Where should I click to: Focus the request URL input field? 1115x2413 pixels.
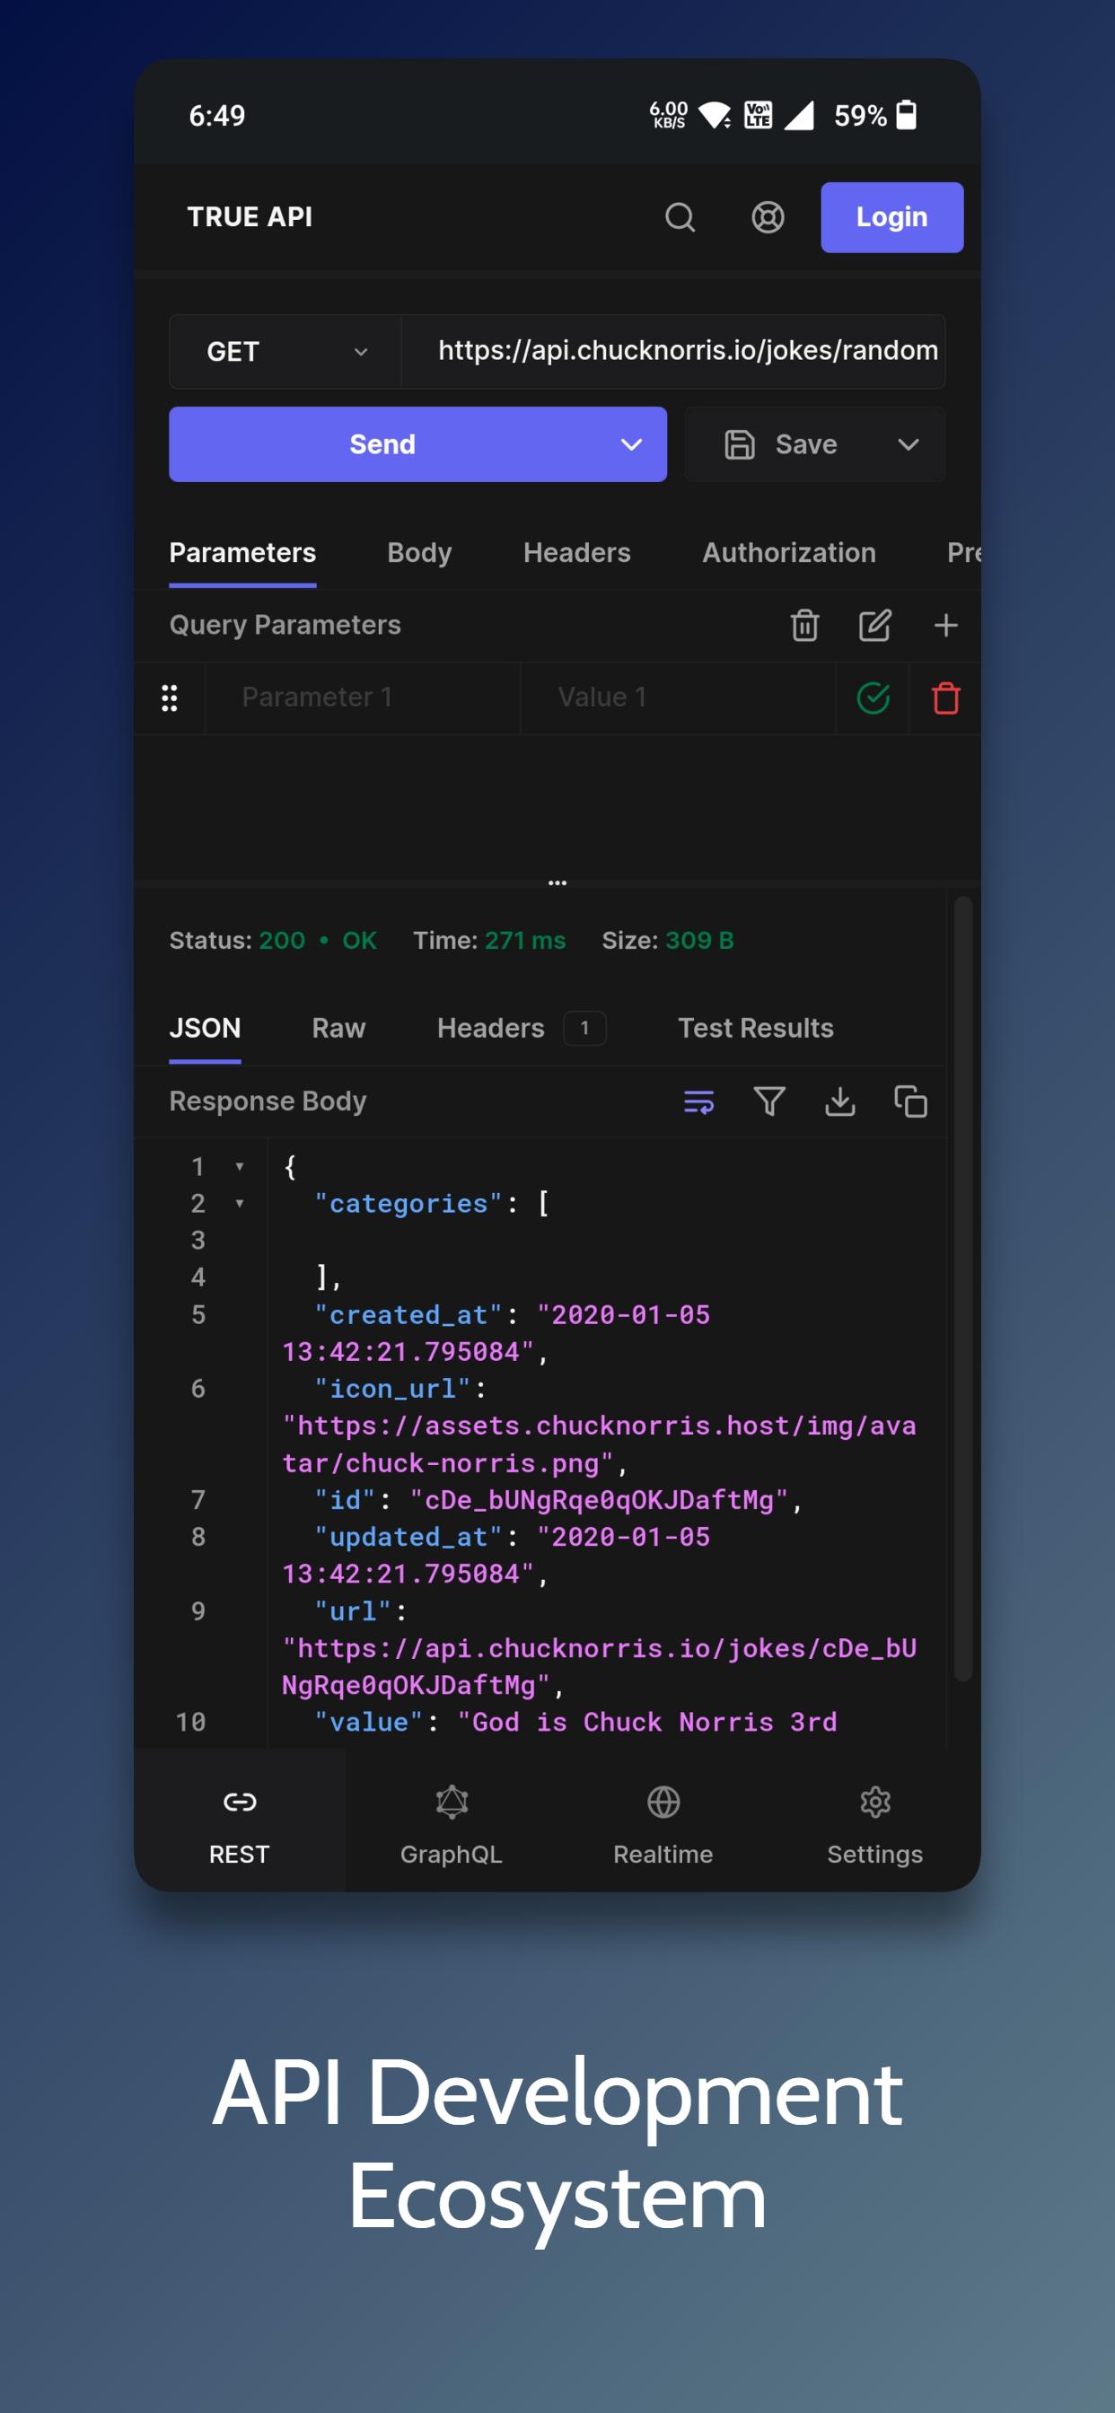pyautogui.click(x=673, y=351)
